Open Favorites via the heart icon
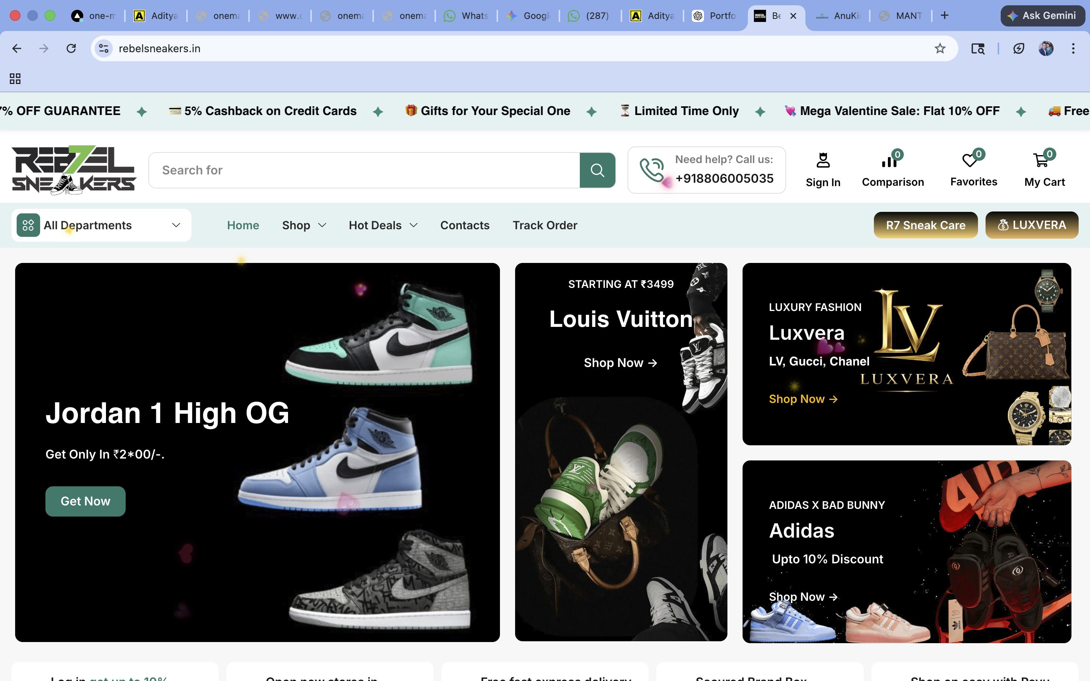The image size is (1090, 681). [x=970, y=160]
